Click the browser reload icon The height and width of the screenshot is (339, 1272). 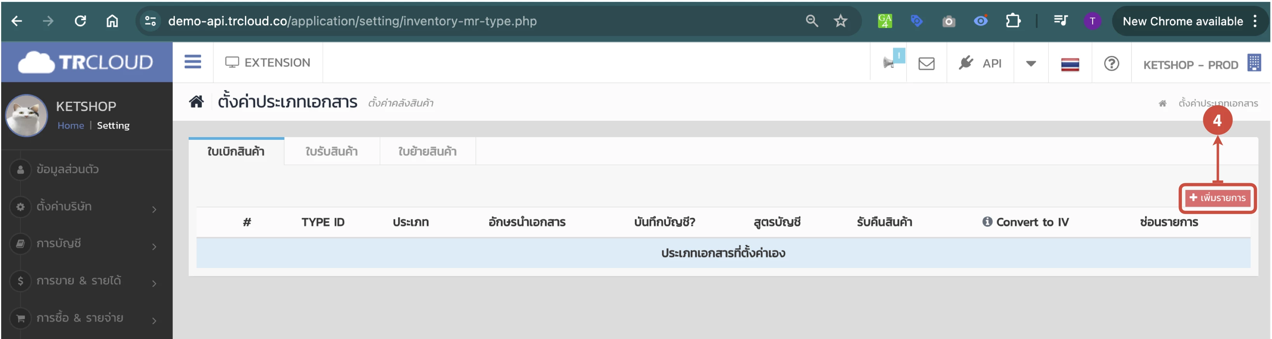(x=80, y=21)
